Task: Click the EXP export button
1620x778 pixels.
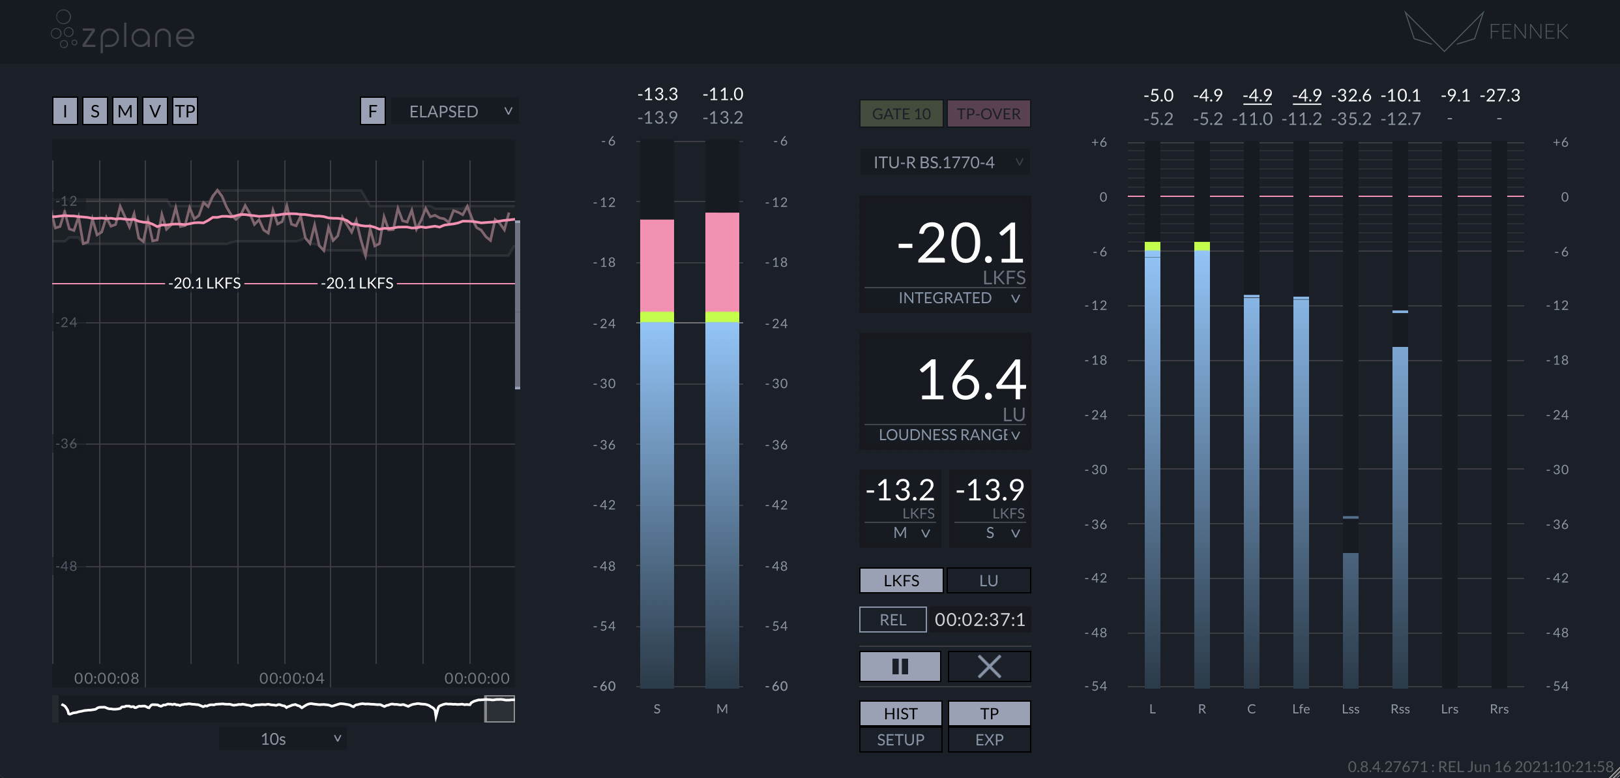Action: (988, 740)
